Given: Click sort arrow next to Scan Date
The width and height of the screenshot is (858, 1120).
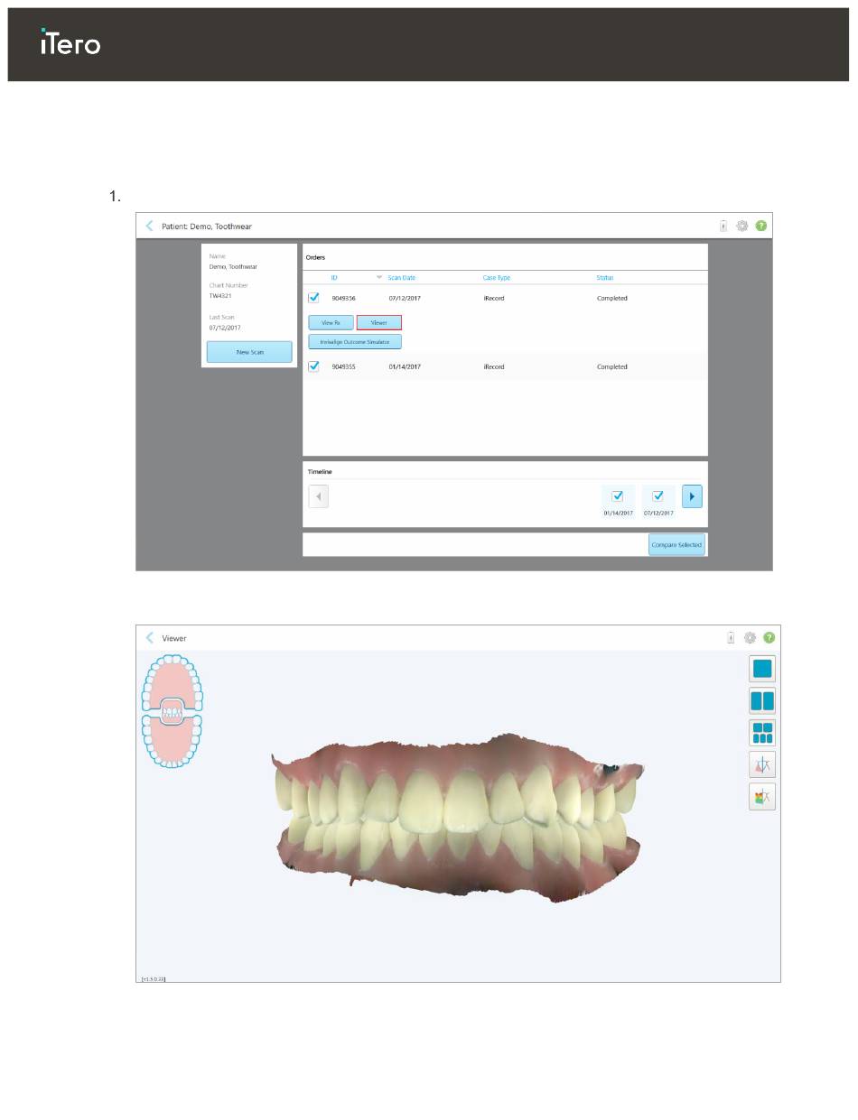Looking at the screenshot, I should click(x=379, y=277).
